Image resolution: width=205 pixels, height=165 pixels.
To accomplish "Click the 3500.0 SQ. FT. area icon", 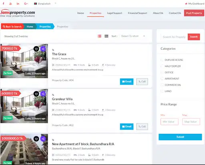I will [53, 65].
